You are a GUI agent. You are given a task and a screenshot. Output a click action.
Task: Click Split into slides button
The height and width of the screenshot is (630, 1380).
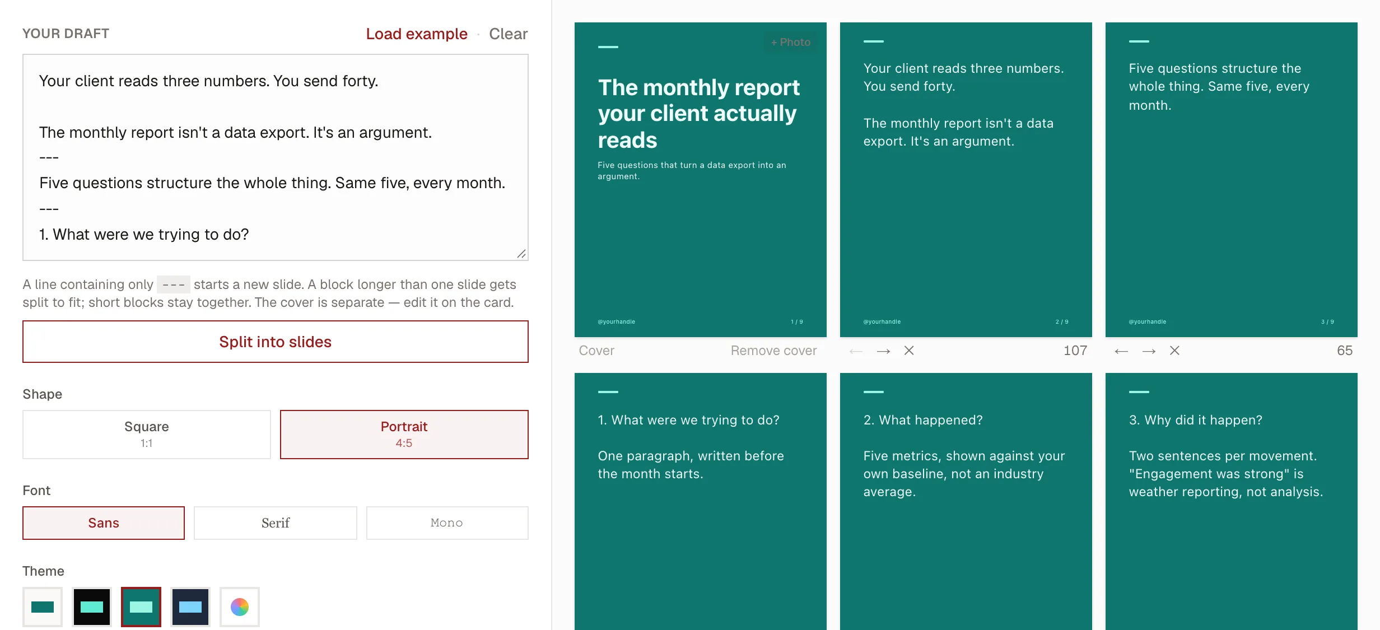[276, 342]
